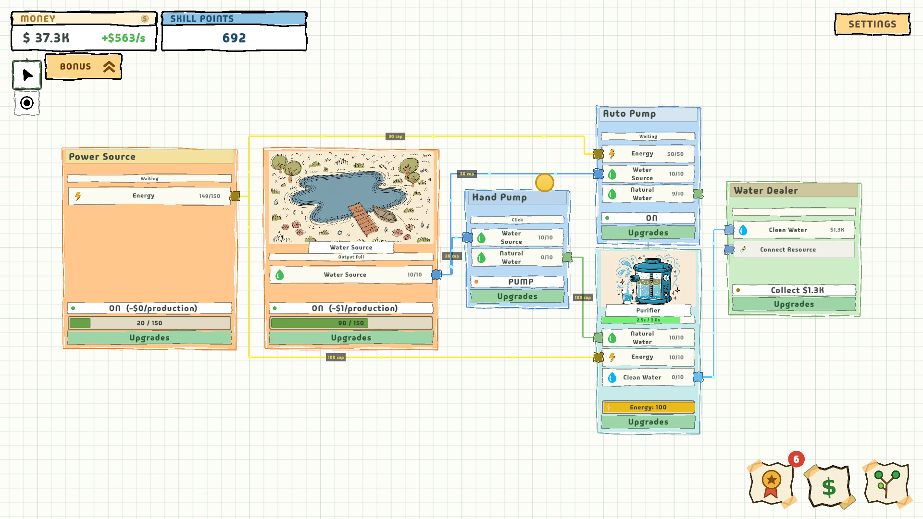Expand the Bonus panel chevron

pos(110,67)
